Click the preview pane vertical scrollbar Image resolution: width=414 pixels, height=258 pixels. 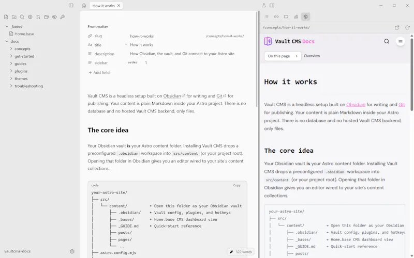[411, 74]
